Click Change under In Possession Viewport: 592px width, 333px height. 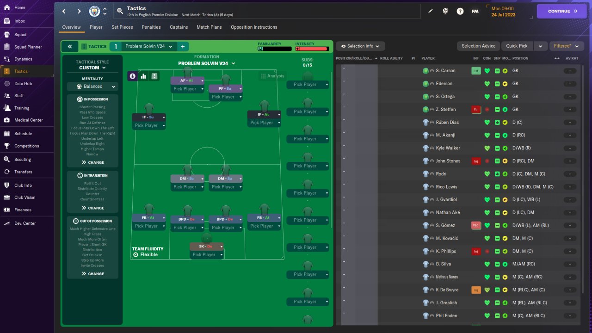[x=92, y=163]
